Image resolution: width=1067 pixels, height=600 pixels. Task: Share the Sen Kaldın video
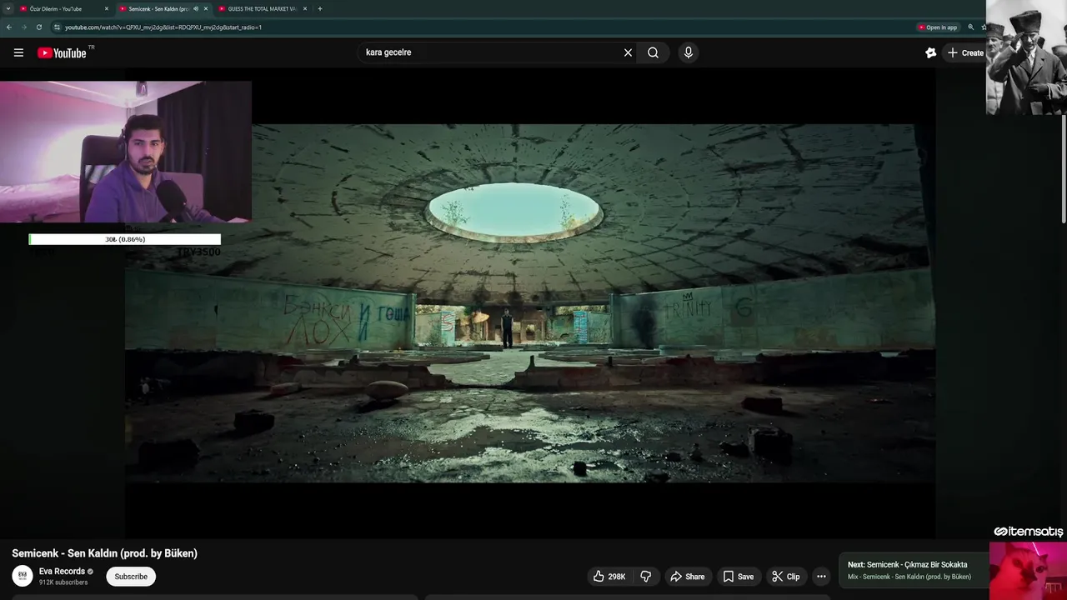tap(688, 577)
